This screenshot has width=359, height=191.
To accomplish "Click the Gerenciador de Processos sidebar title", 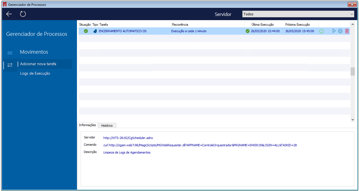I will (37, 34).
